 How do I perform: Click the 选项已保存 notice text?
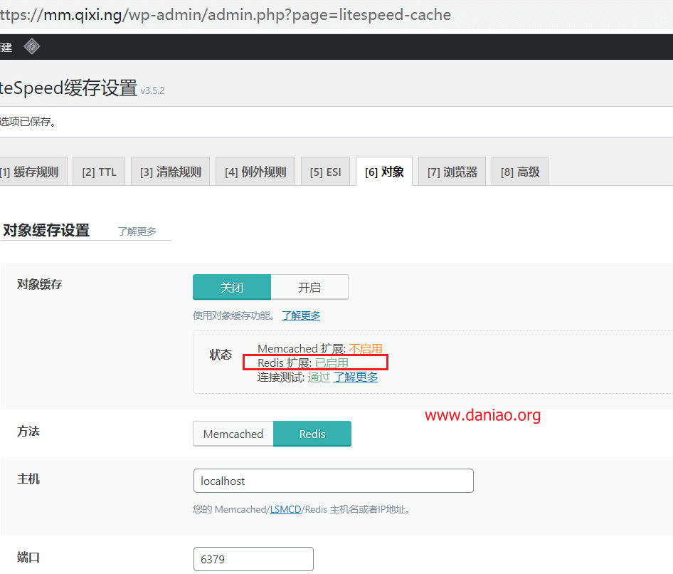coord(28,122)
